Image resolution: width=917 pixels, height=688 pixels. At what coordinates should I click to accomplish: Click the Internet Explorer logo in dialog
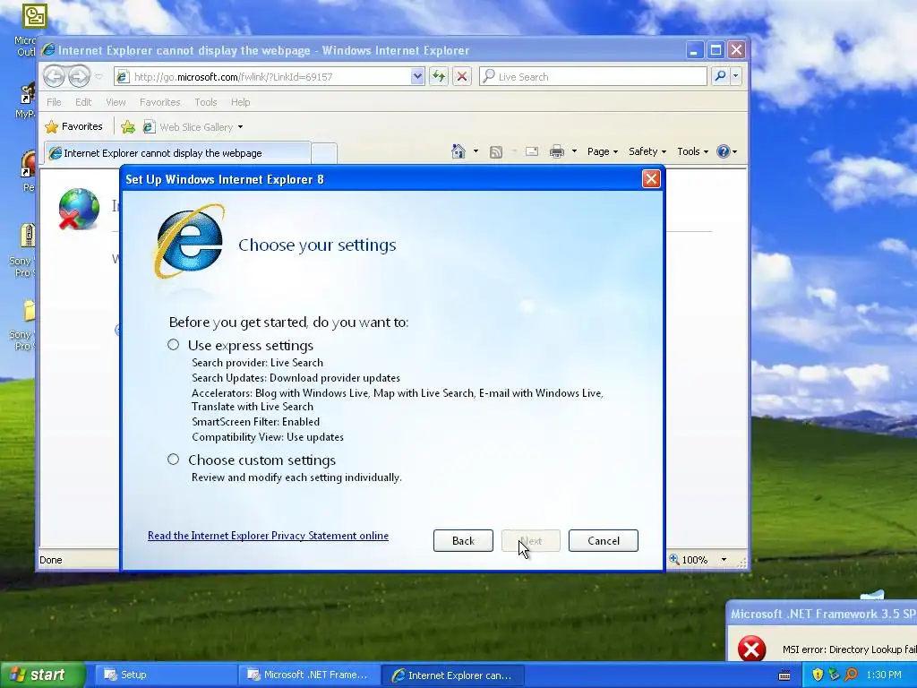pyautogui.click(x=188, y=242)
